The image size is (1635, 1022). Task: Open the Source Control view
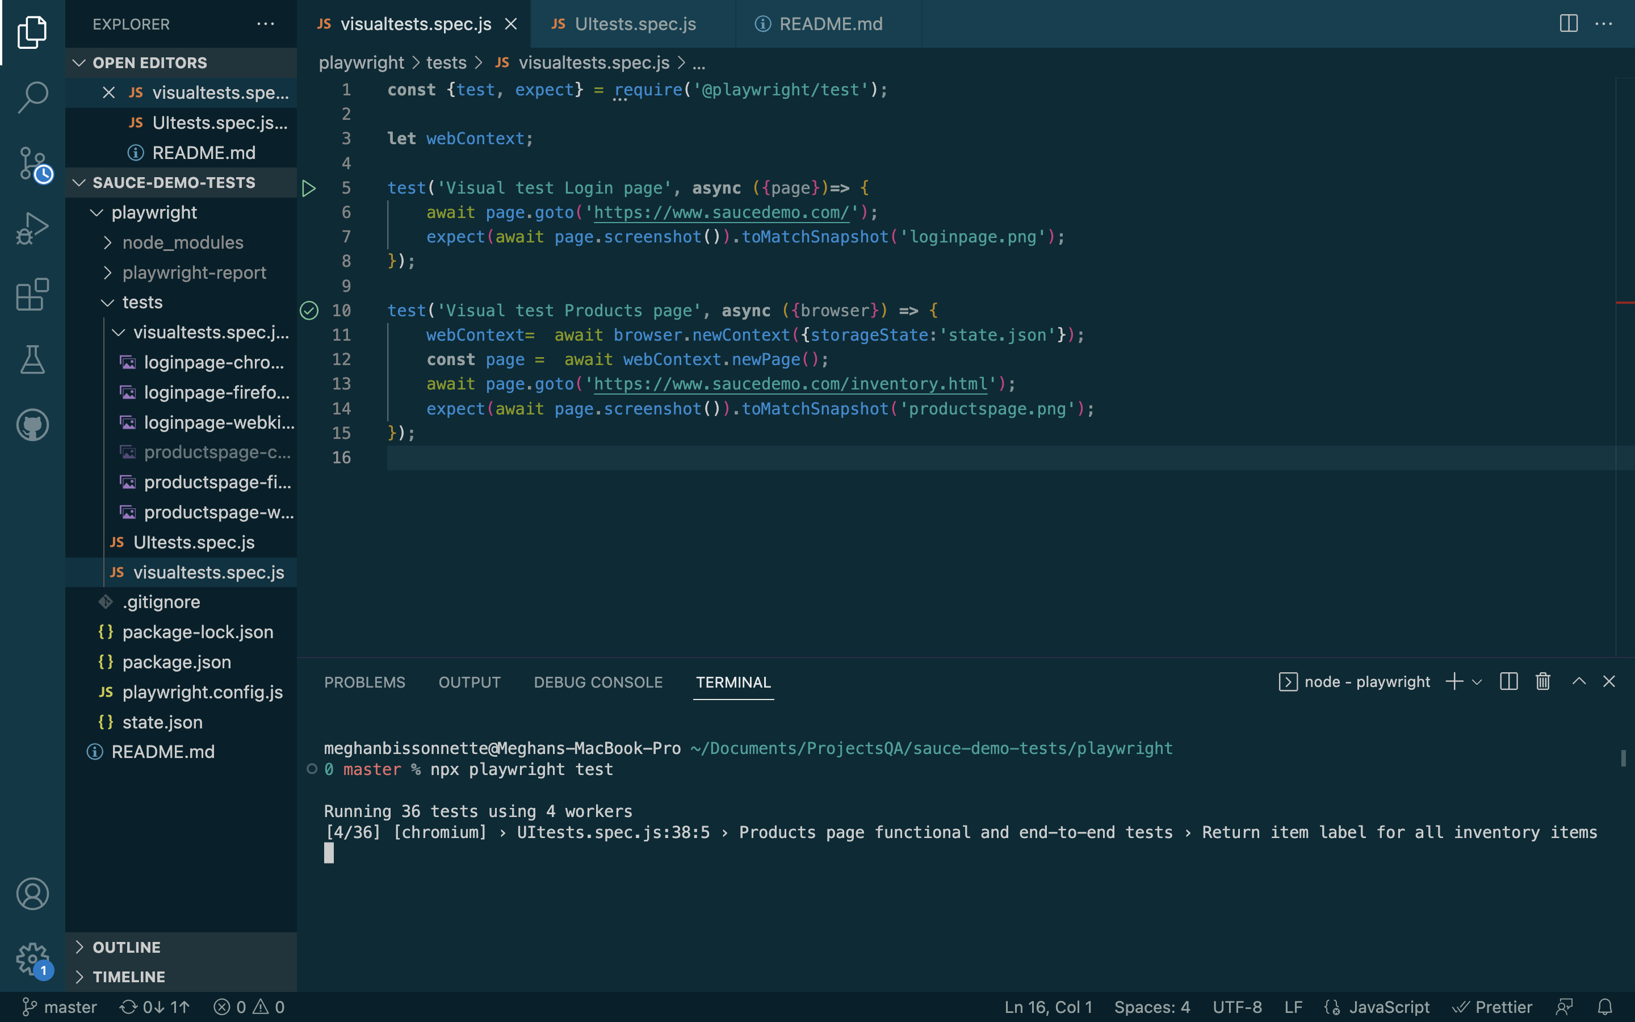32,164
